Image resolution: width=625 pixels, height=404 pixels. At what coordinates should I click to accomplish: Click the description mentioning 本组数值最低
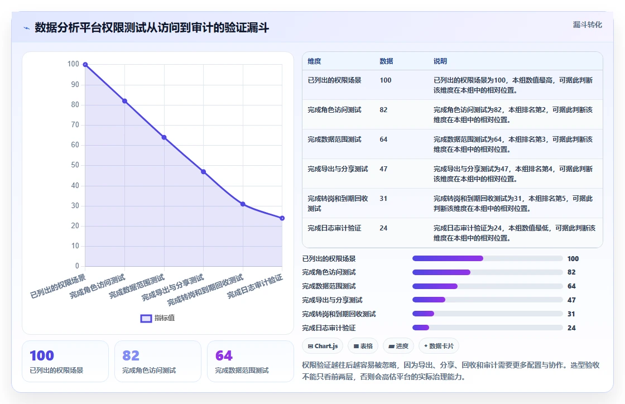[514, 233]
